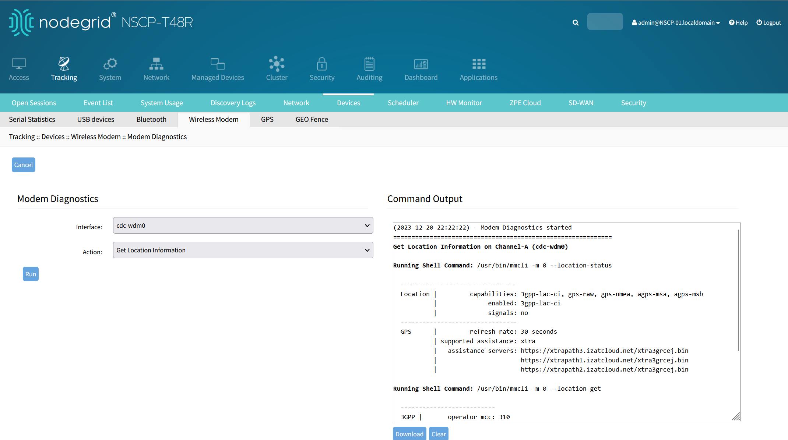
Task: Select the Bluetooth tab
Action: click(x=151, y=120)
